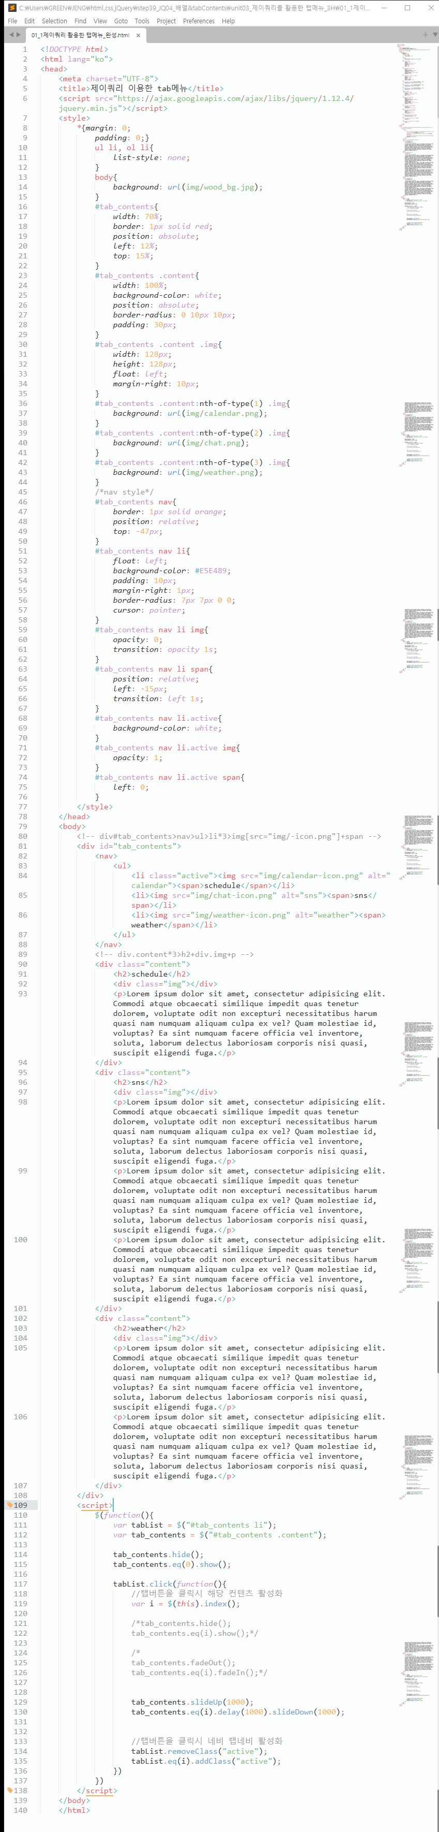
Task: Click the <div id="tab_contents"> tag
Action: click(x=129, y=846)
